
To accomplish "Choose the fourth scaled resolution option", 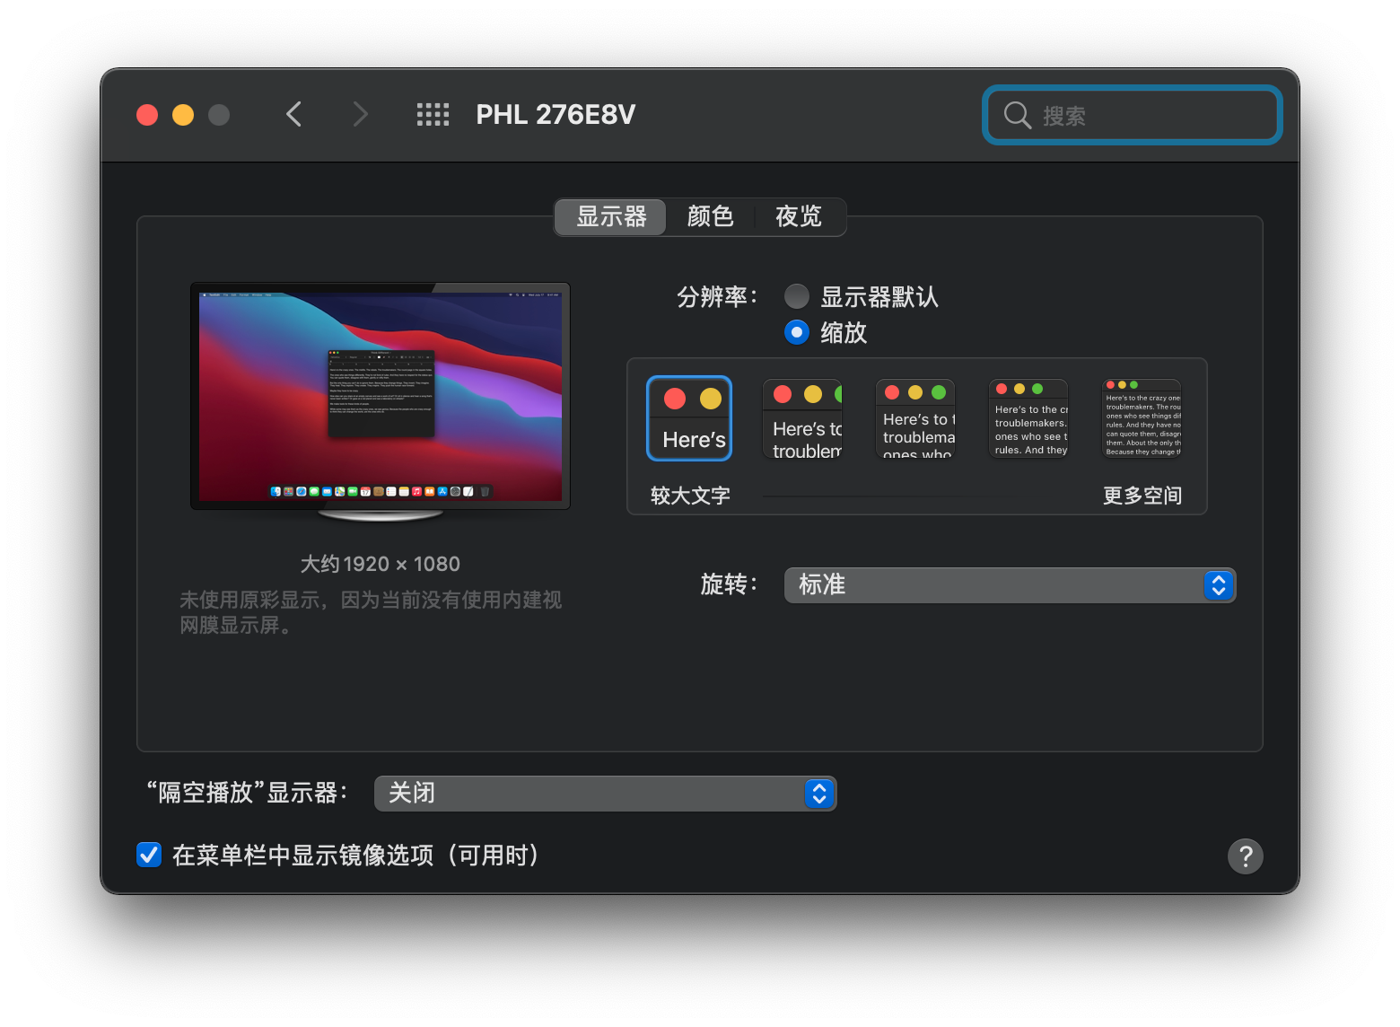I will click(1028, 418).
